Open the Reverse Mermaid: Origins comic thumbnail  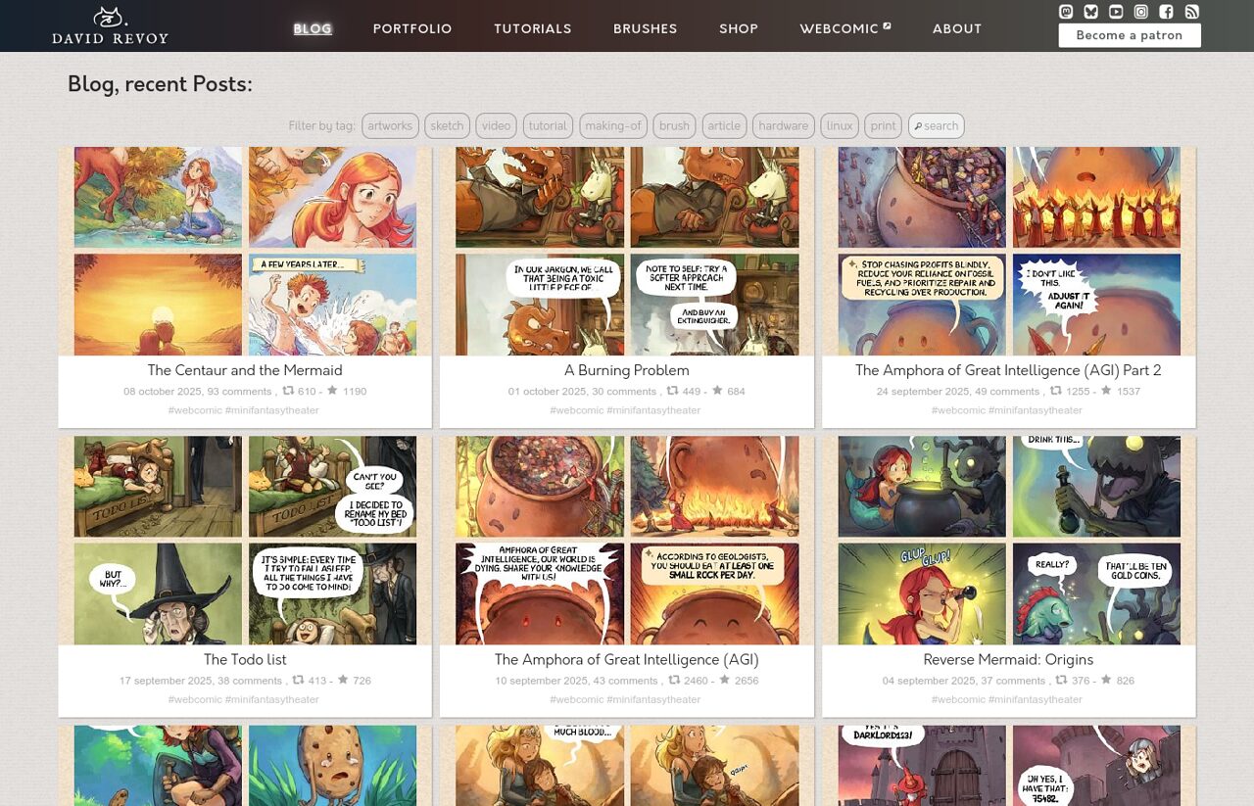tap(1008, 540)
